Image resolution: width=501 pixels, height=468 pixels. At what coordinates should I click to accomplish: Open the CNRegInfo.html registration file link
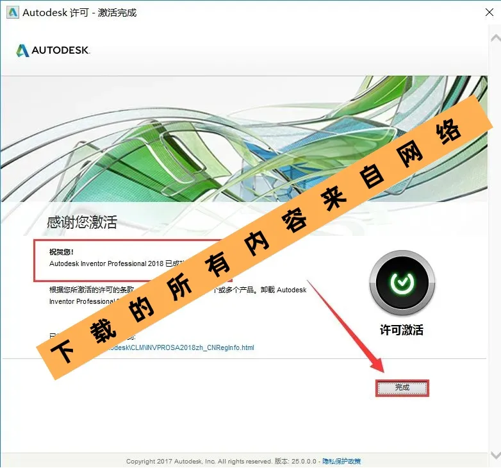(181, 347)
